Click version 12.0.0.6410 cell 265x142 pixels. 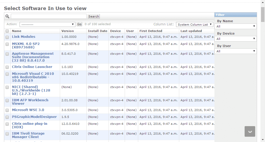point(70,124)
